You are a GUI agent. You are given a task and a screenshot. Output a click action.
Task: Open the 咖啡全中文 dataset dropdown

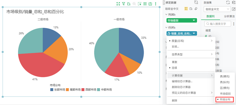[x=217, y=9]
